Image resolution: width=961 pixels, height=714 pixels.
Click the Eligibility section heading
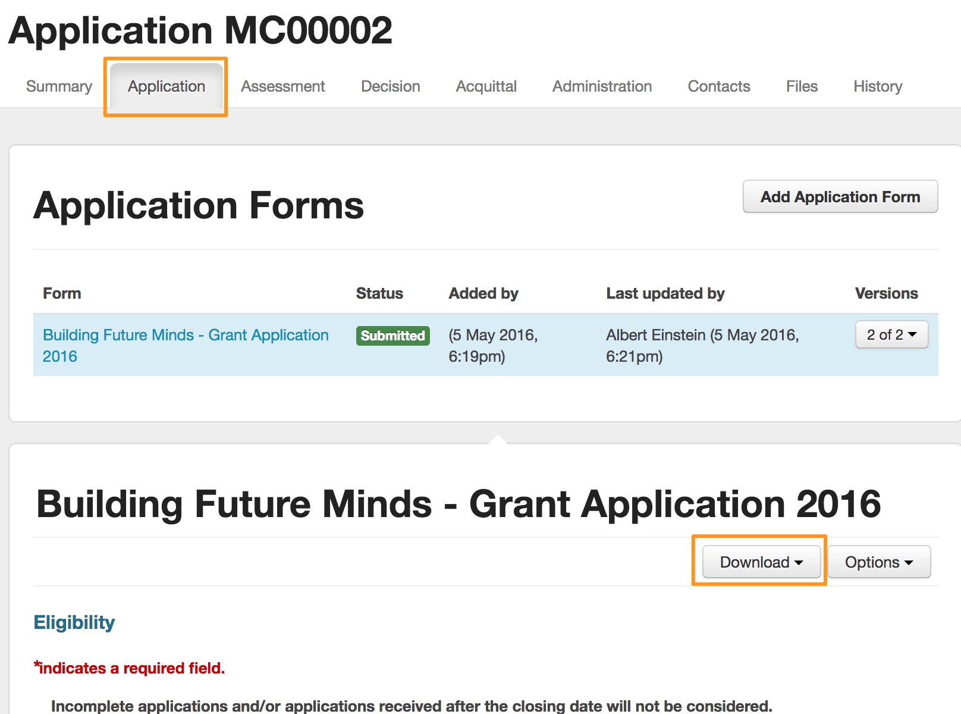(x=74, y=622)
